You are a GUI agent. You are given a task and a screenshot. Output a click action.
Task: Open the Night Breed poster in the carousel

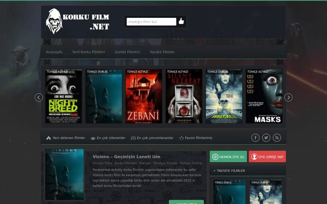[63, 96]
